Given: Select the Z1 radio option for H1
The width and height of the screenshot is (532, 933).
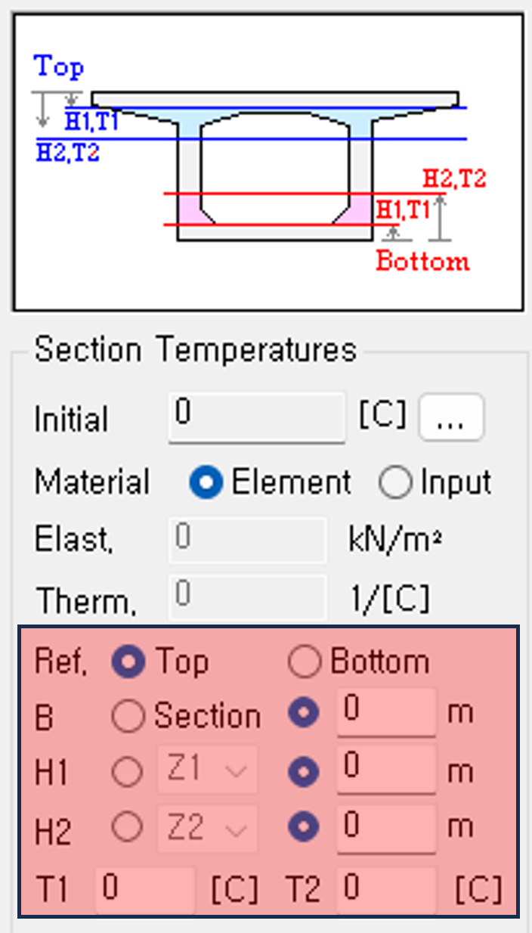Looking at the screenshot, I should [128, 772].
